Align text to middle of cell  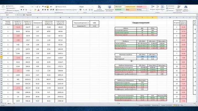pos(45,7)
